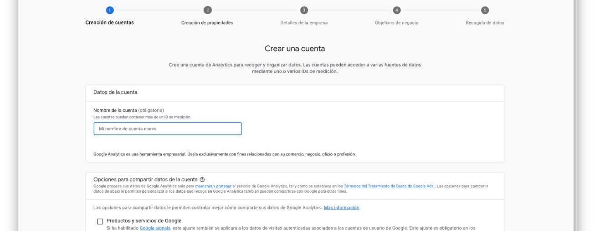Image resolution: width=595 pixels, height=231 pixels.
Task: Select the Recogida de datos step label
Action: [485, 23]
